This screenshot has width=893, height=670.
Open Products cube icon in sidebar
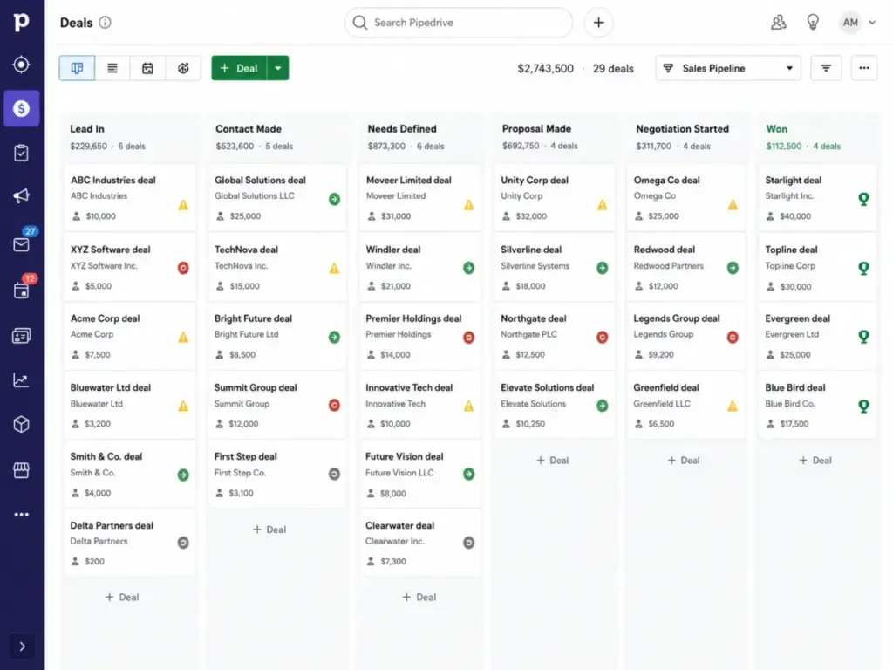coord(21,425)
